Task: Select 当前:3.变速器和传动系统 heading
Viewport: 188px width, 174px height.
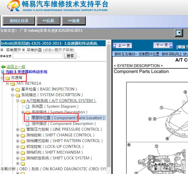Action: [26, 72]
